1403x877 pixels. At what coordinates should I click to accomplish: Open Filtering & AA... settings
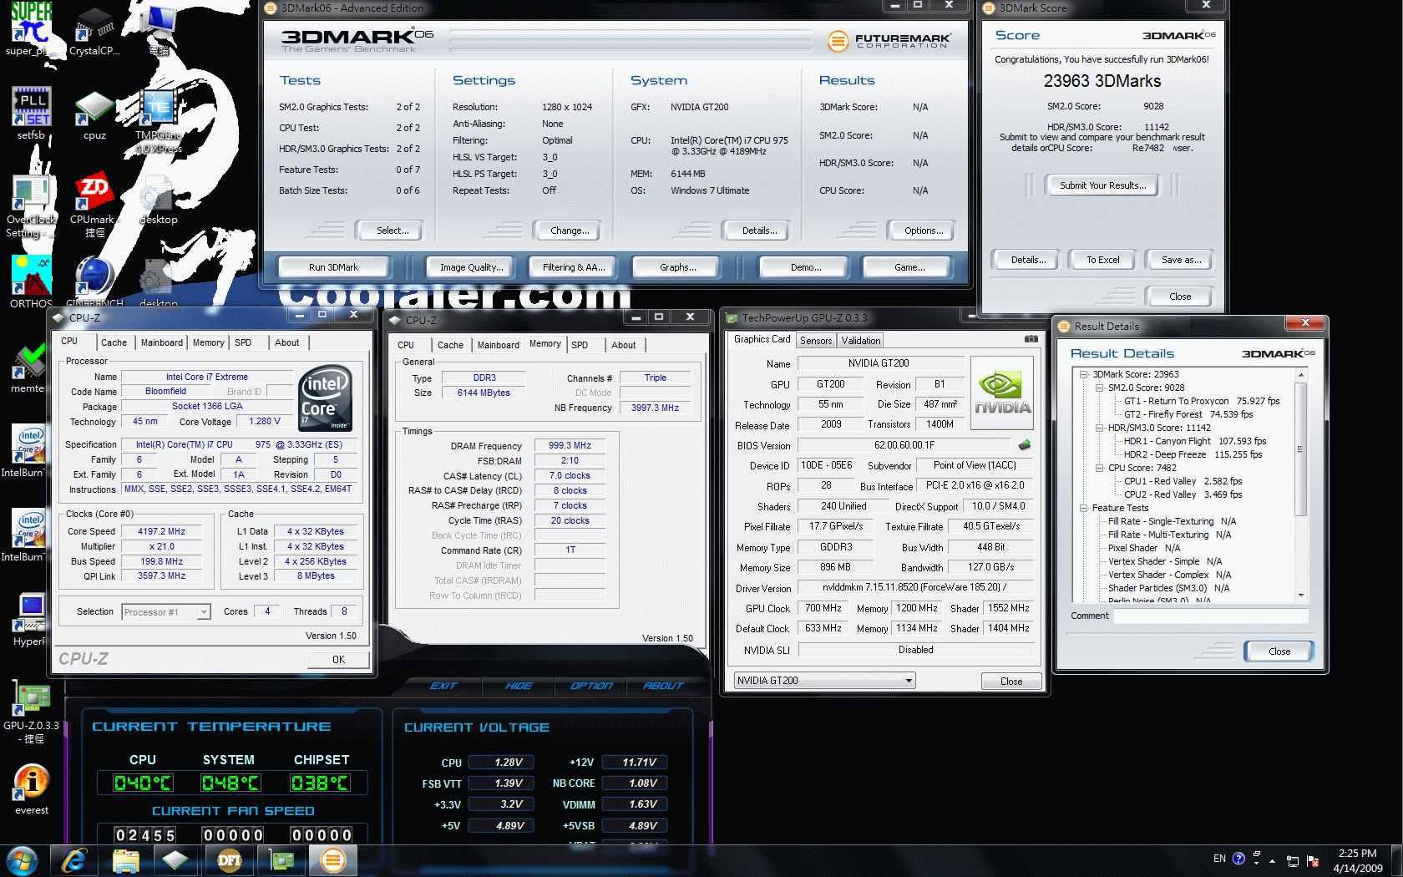point(574,267)
